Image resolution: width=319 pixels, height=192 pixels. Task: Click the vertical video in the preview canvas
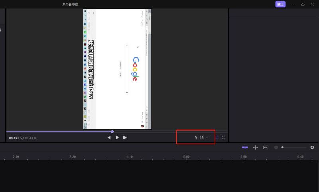pyautogui.click(x=117, y=69)
